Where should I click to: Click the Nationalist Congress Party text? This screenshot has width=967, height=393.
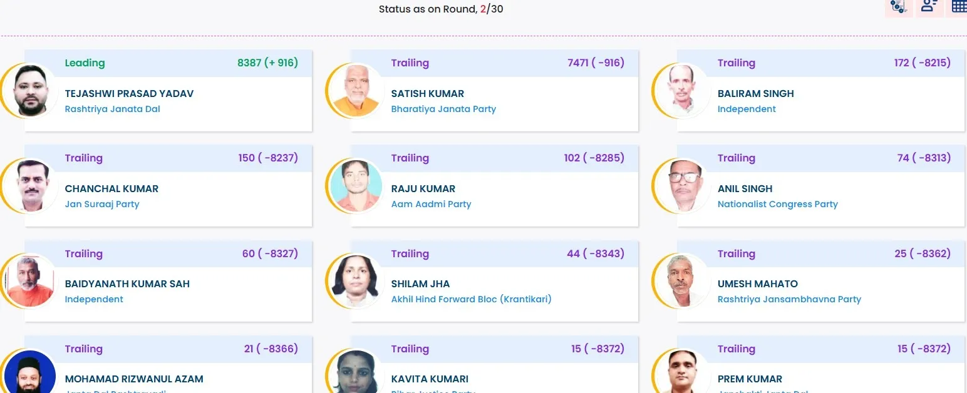[x=777, y=204]
